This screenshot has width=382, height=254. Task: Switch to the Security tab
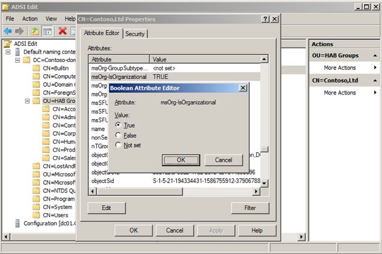pyautogui.click(x=135, y=34)
